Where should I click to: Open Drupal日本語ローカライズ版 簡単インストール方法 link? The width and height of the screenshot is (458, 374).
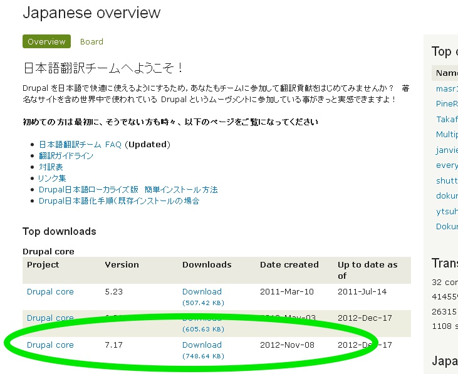click(128, 189)
